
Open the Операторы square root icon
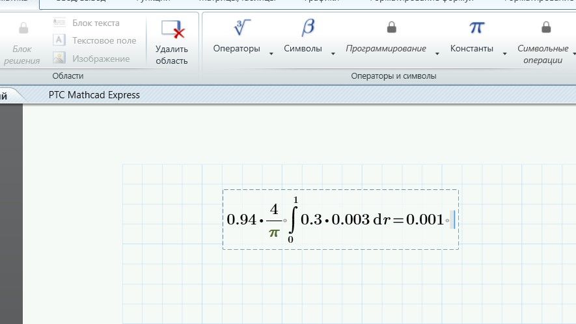[241, 28]
